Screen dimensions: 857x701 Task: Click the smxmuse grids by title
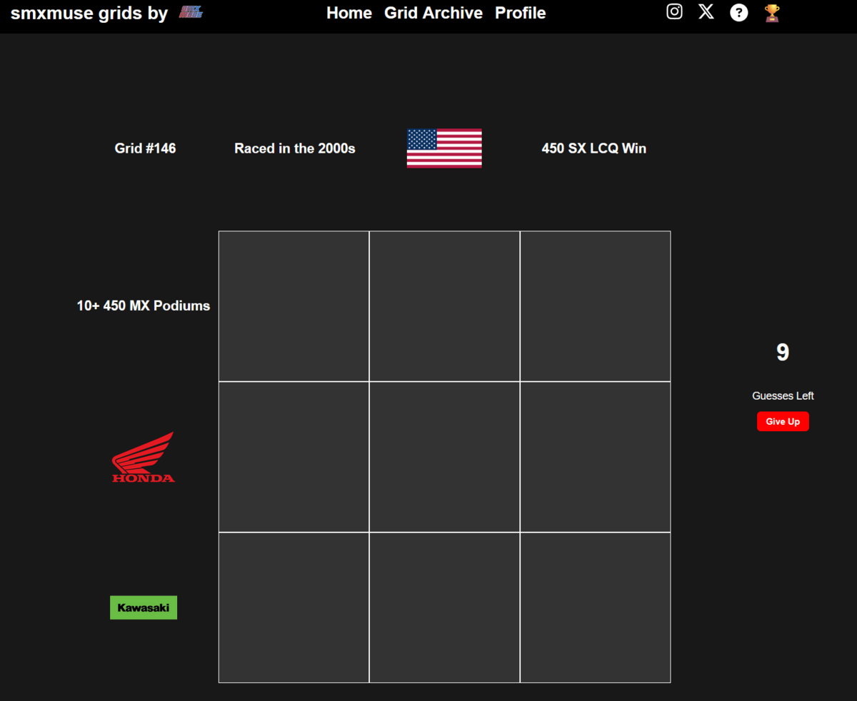[x=89, y=13]
